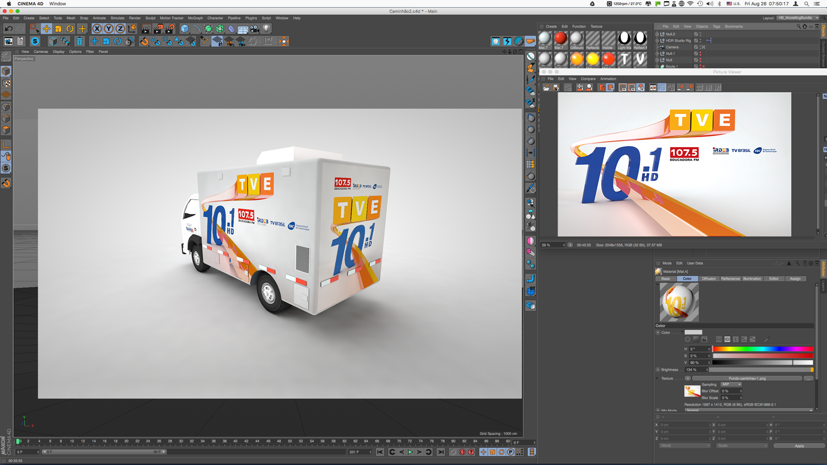Screen dimensions: 827x465
Task: Click the Color swatch next to Color label
Action: [x=693, y=333]
